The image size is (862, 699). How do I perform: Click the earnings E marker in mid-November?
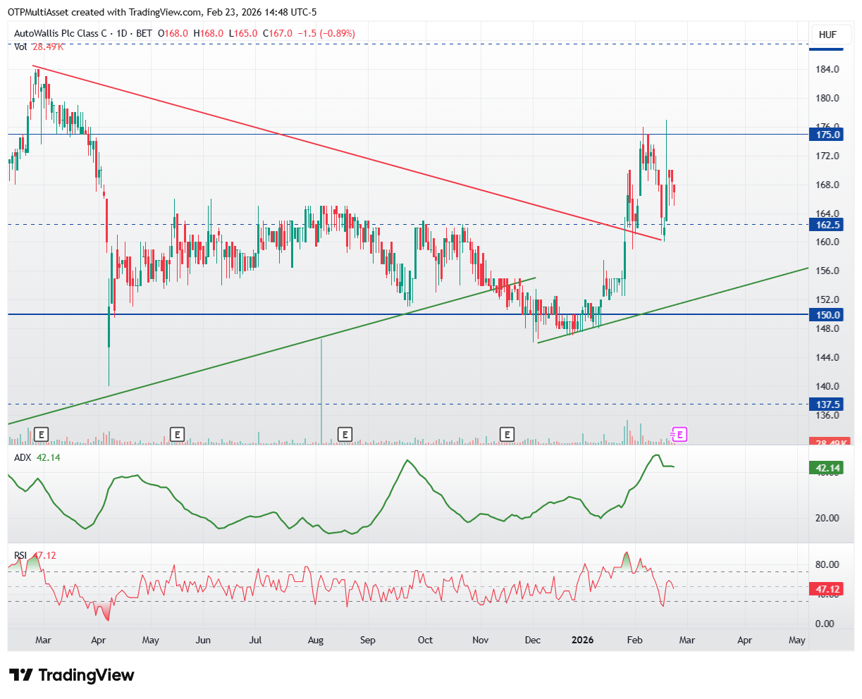coord(506,434)
